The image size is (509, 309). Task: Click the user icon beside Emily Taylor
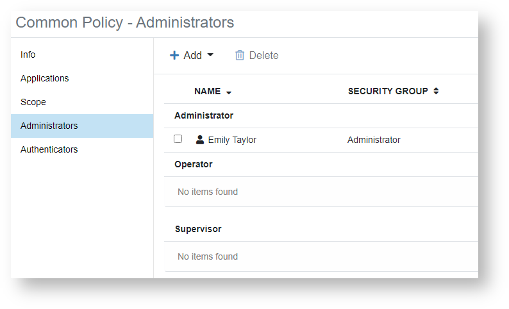[x=200, y=140]
